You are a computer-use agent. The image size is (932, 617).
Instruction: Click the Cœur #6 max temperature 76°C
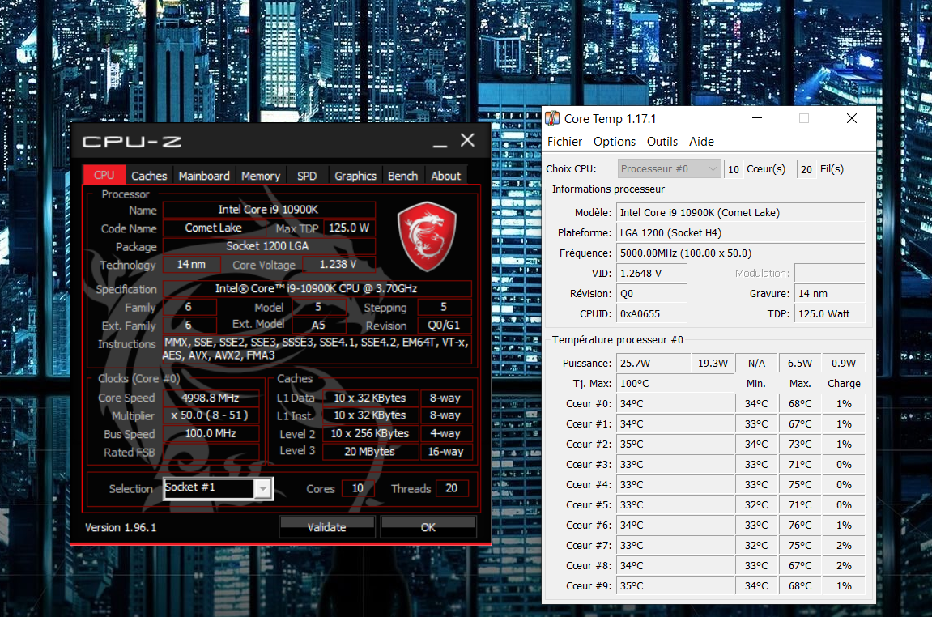click(x=800, y=525)
